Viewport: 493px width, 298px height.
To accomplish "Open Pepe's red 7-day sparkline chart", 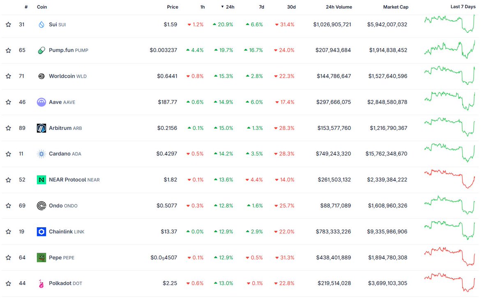I will (x=450, y=256).
